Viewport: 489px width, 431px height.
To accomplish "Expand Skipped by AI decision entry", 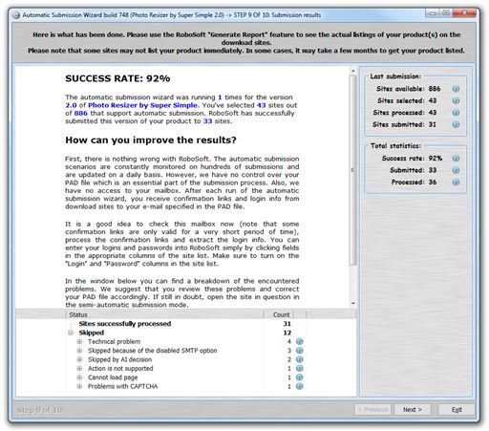I will point(79,359).
